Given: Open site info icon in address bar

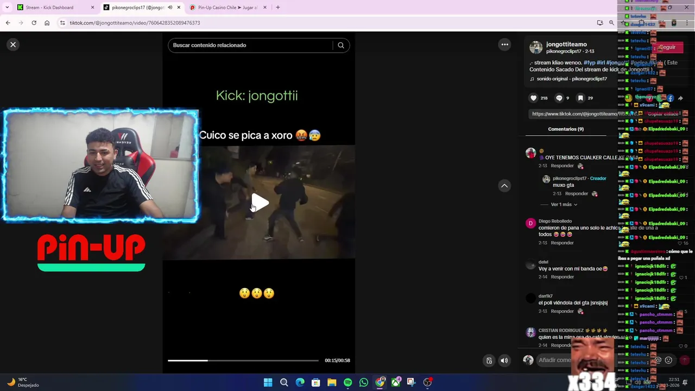Looking at the screenshot, I should [62, 23].
